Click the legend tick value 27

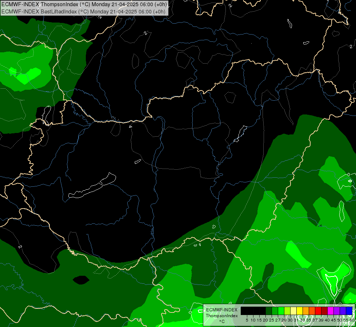coord(278,320)
